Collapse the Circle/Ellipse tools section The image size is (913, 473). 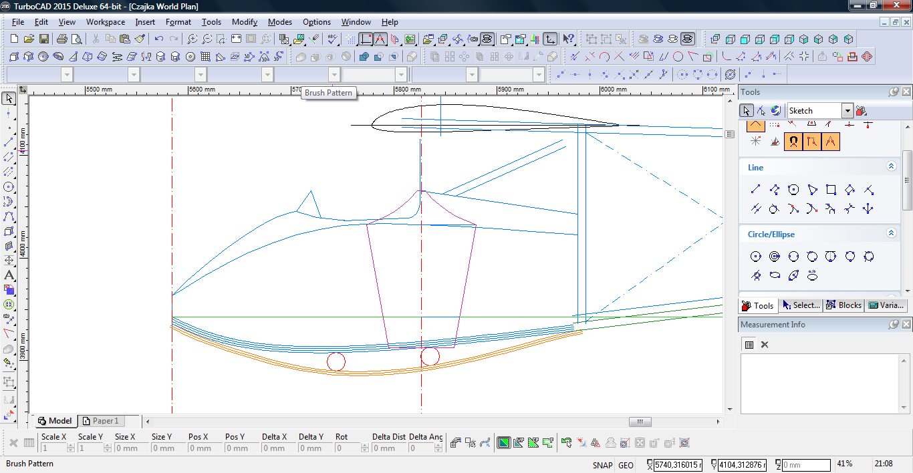(x=891, y=233)
